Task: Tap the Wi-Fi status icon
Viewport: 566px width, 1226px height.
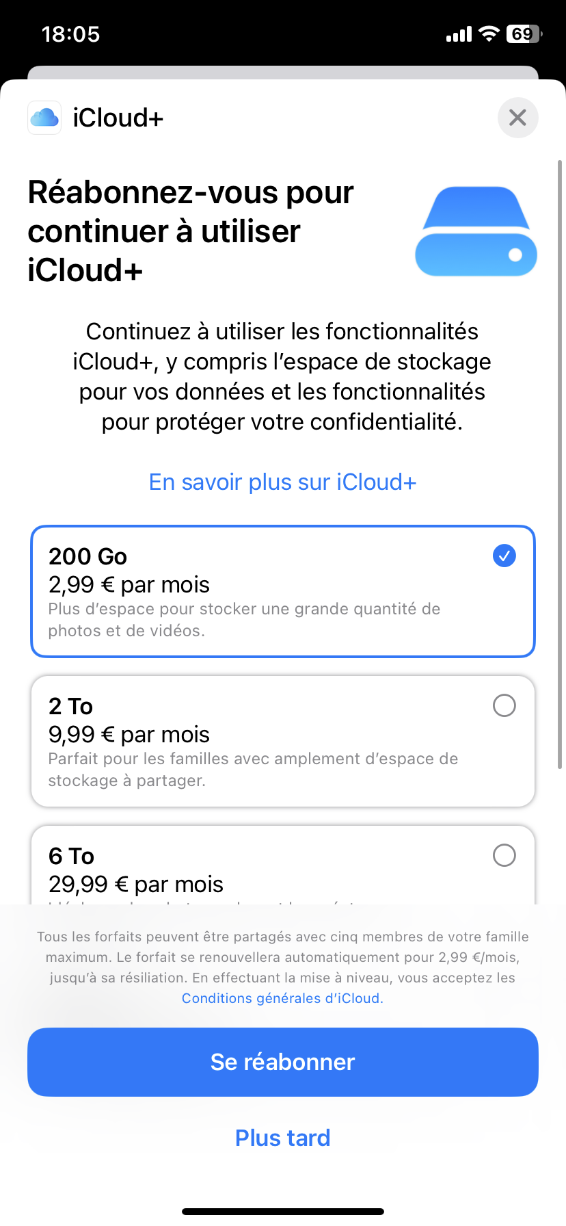Action: pos(489,34)
